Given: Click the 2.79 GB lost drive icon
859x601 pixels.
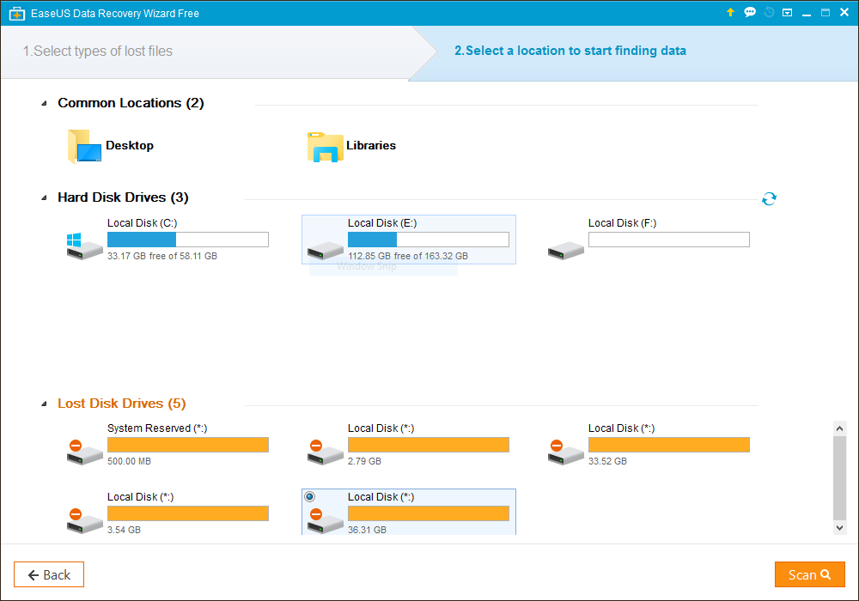Looking at the screenshot, I should click(326, 452).
